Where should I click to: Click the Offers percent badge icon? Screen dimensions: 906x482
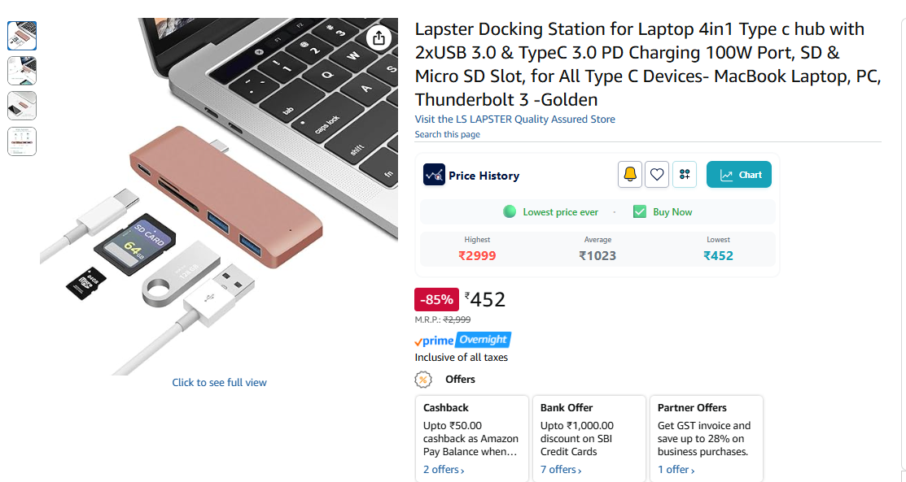click(x=423, y=380)
